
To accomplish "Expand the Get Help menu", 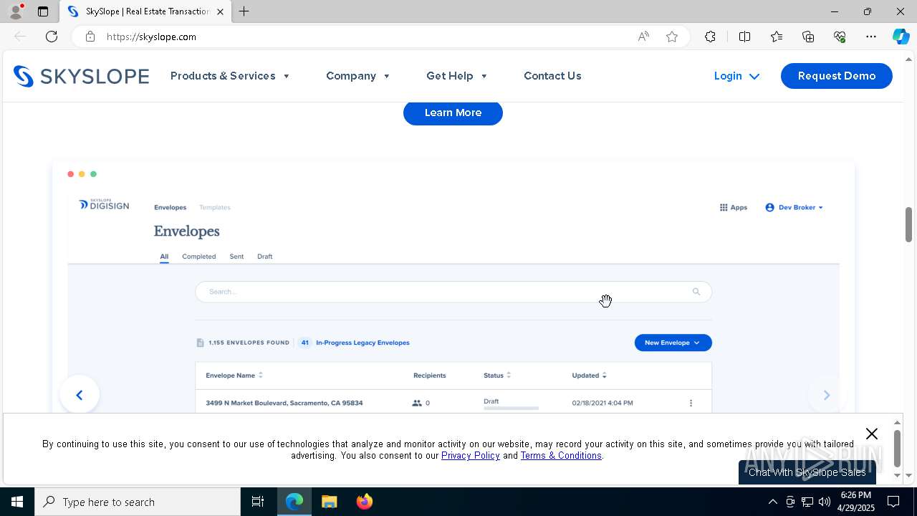I will pyautogui.click(x=456, y=76).
